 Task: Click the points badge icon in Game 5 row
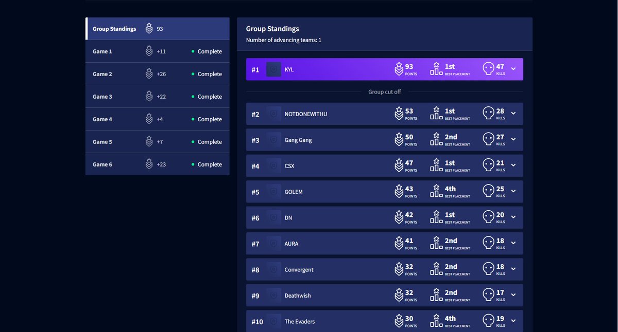(x=149, y=142)
